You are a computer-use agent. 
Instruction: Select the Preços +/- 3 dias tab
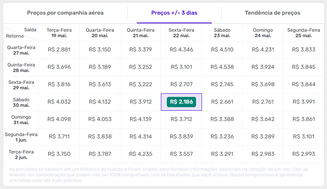tap(174, 13)
